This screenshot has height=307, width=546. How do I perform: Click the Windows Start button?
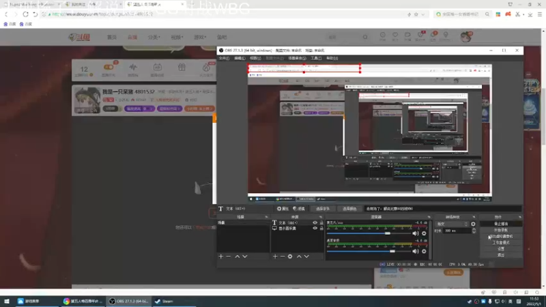(7, 301)
